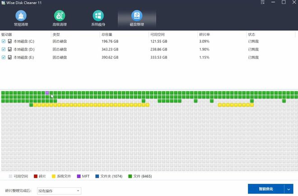Open the 常规清理 cleaning icon
Image resolution: width=298 pixels, height=196 pixels.
(21, 16)
